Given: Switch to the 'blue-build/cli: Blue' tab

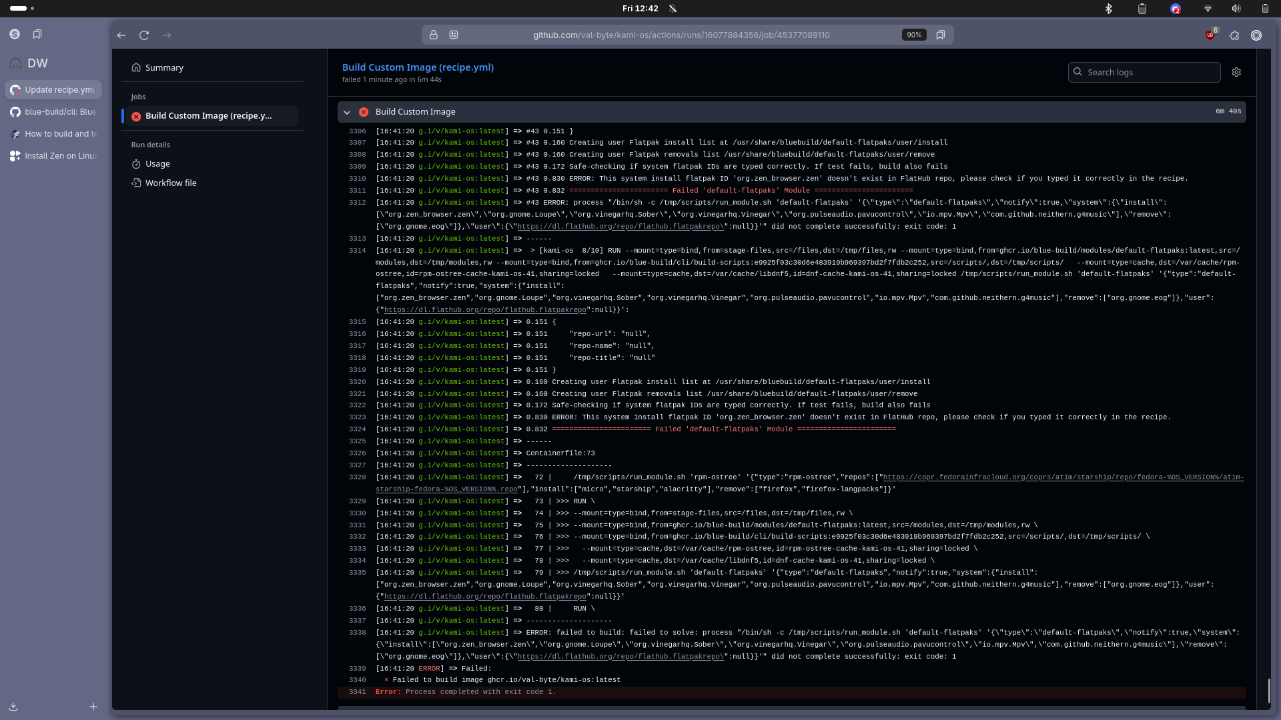Looking at the screenshot, I should click(x=53, y=112).
